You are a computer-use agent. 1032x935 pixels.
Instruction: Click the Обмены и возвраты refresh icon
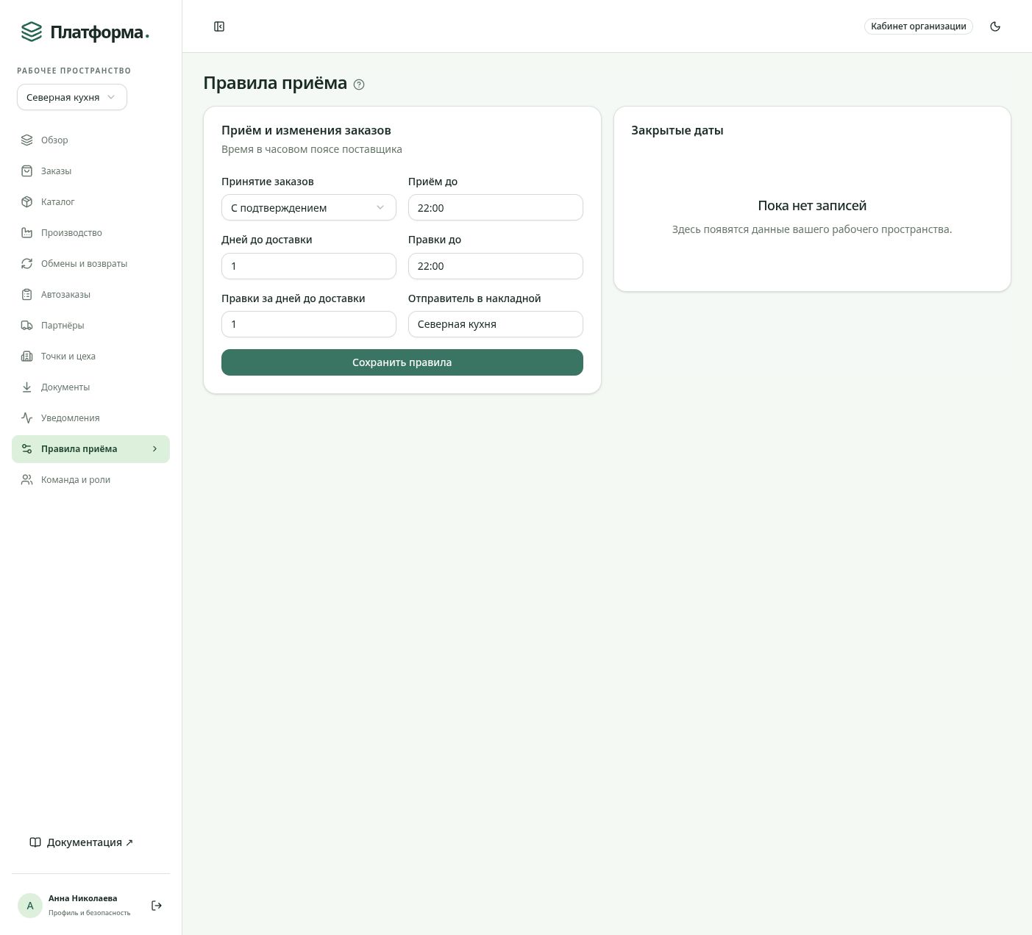coord(27,263)
